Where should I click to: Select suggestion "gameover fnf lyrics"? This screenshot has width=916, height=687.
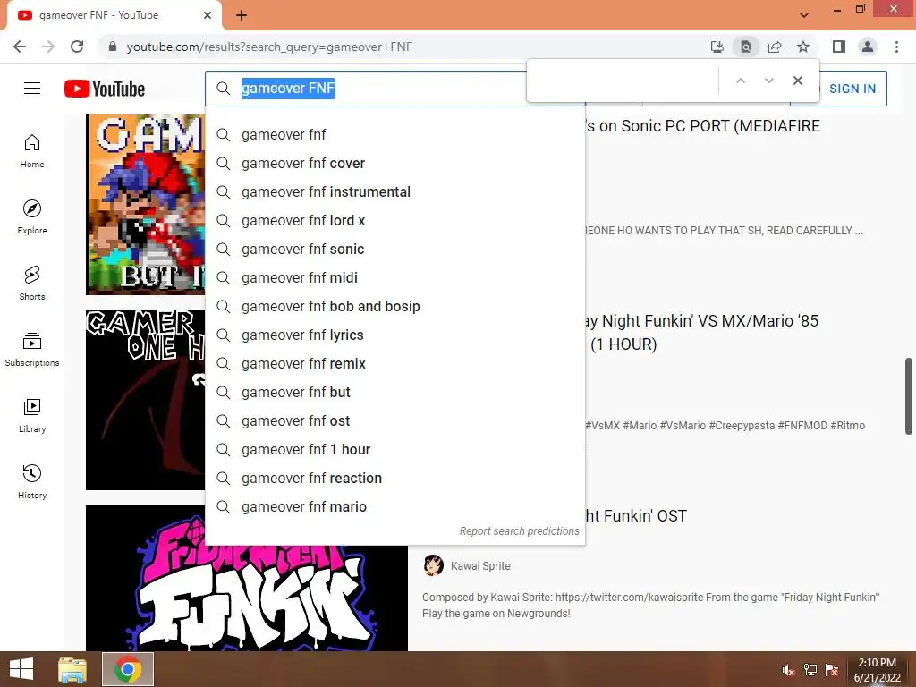(x=394, y=335)
